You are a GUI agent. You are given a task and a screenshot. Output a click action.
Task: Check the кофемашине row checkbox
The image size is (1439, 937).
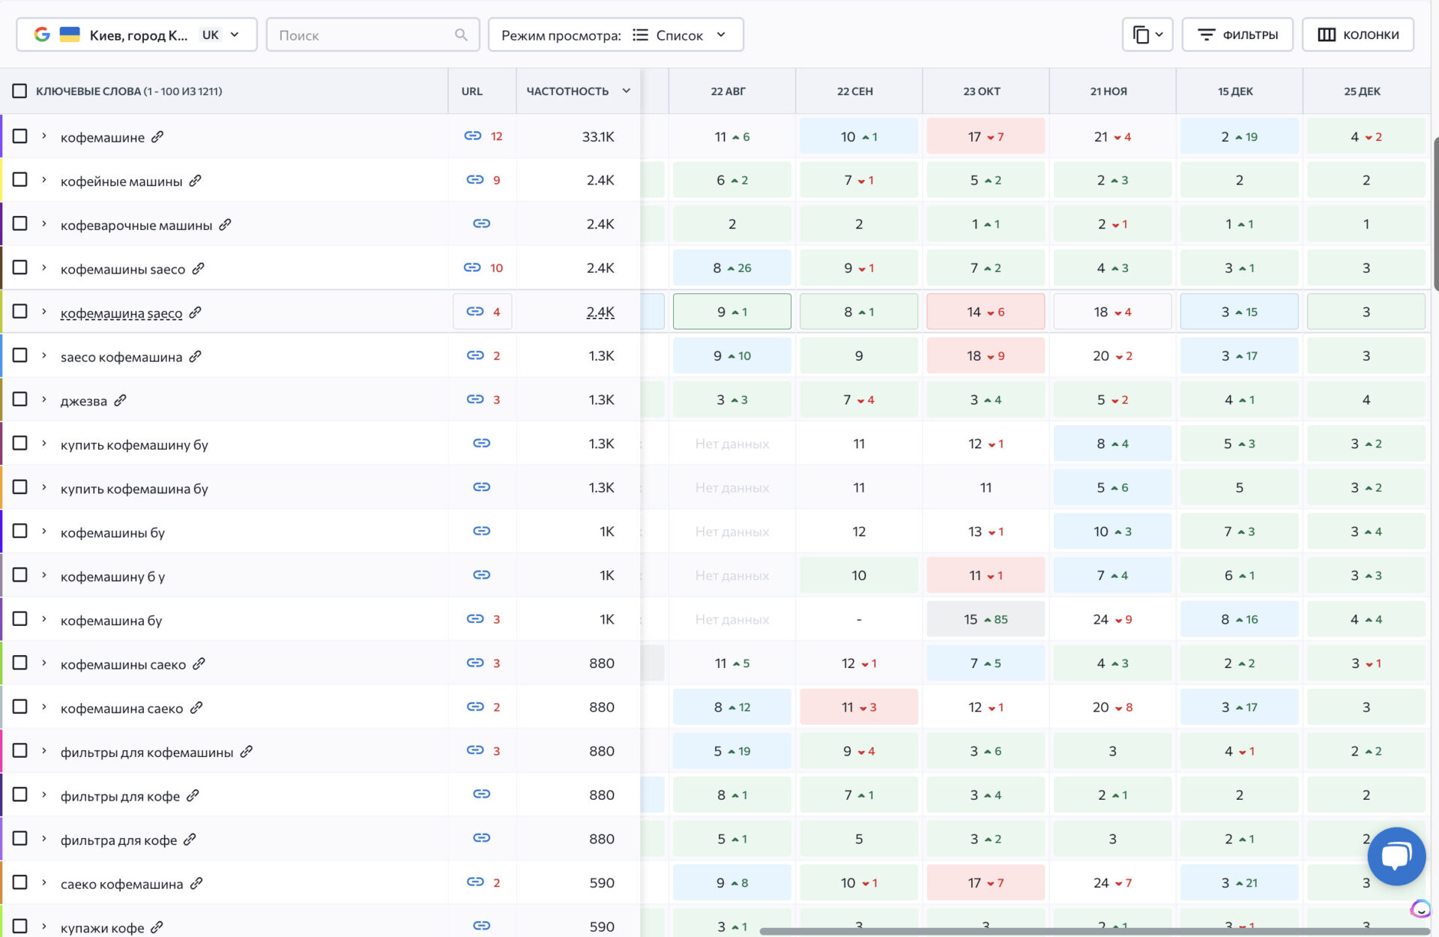pos(20,136)
